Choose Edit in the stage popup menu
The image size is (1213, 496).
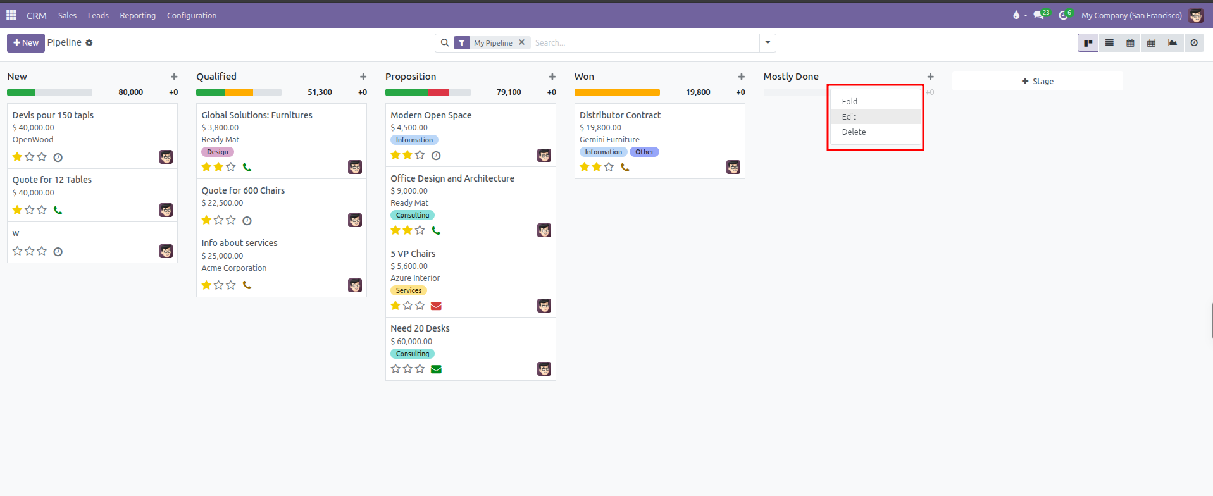(x=876, y=116)
